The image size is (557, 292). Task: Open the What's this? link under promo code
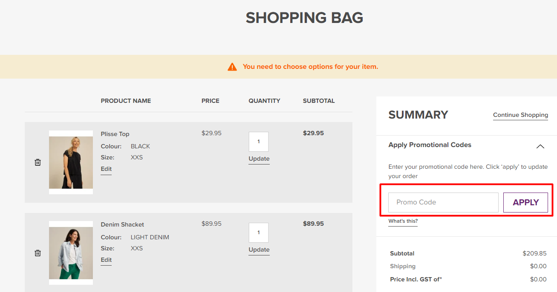(x=402, y=221)
